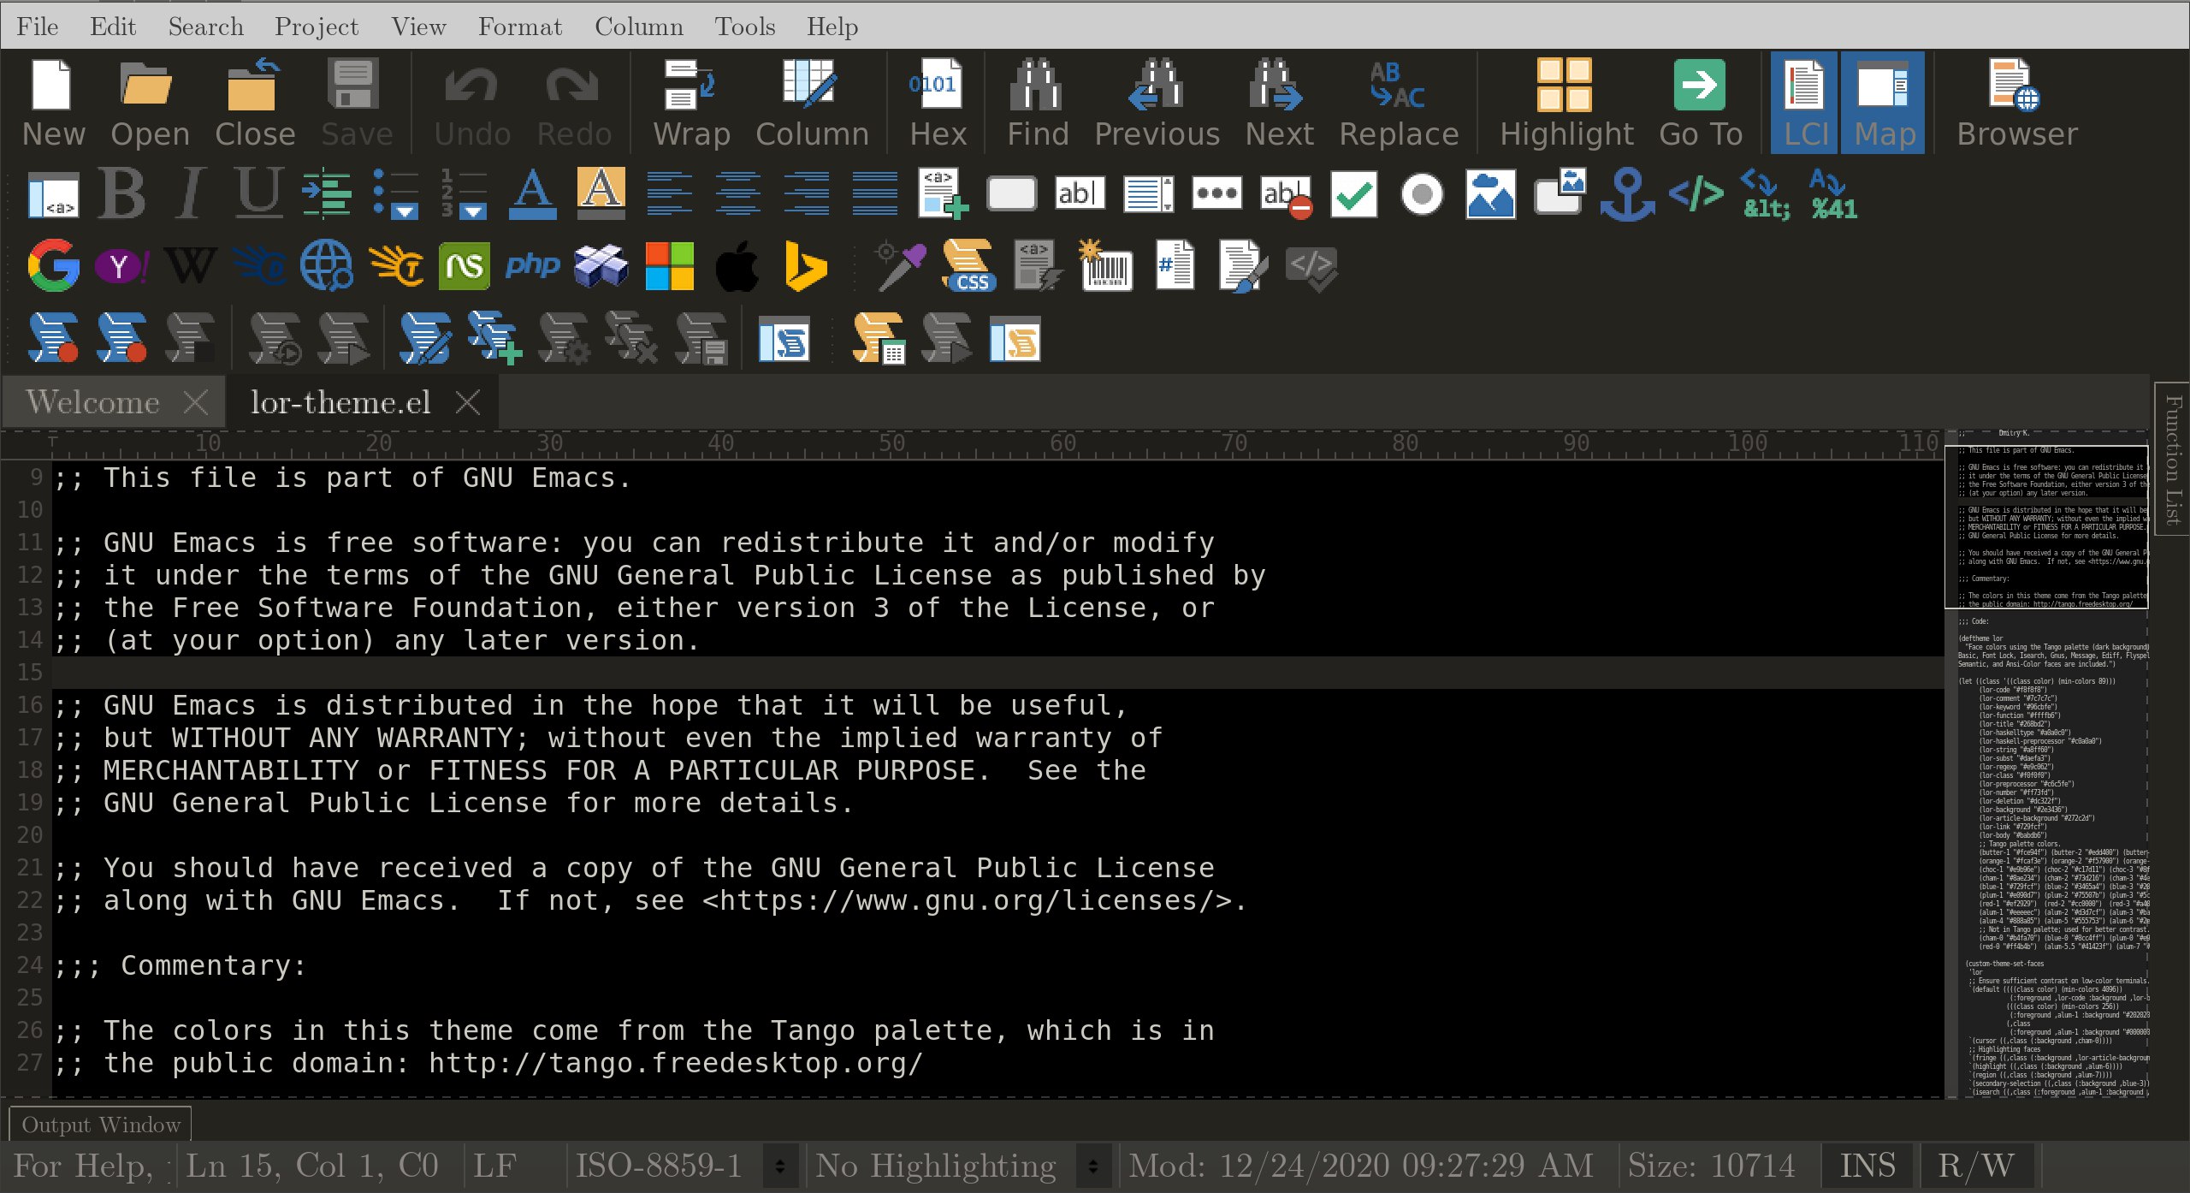Toggle the LCI line change indicator
2190x1193 pixels.
click(x=1804, y=103)
